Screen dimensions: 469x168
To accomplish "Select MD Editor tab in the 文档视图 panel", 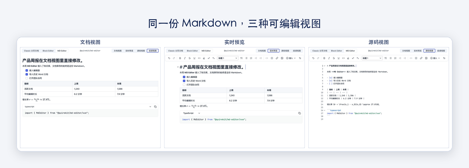I will pyautogui.click(x=62, y=51).
